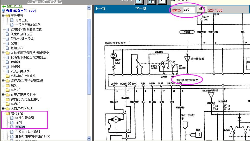Screen dimensions: 250x141
Task: Select the 蓄电池 page icon
Action: (7, 62)
